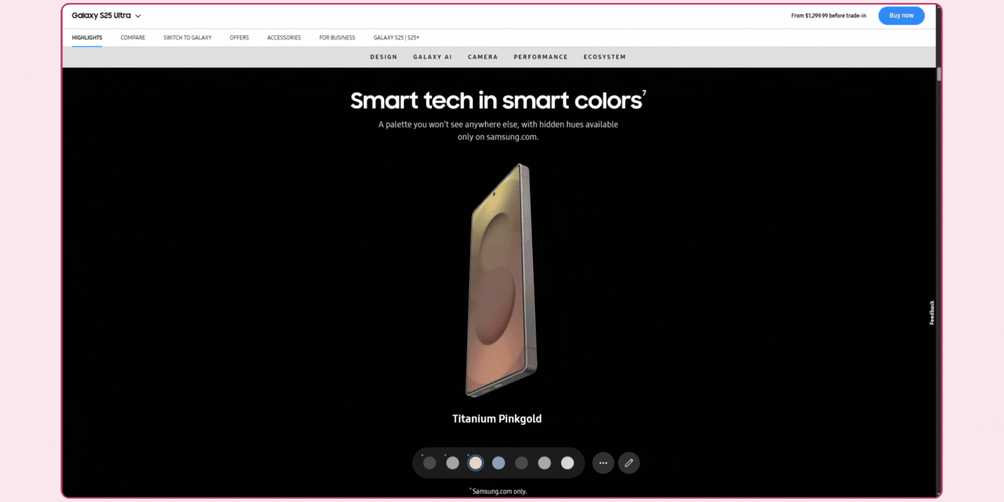Jump to the Galaxy AI section
Image resolution: width=1004 pixels, height=502 pixels.
tap(432, 57)
